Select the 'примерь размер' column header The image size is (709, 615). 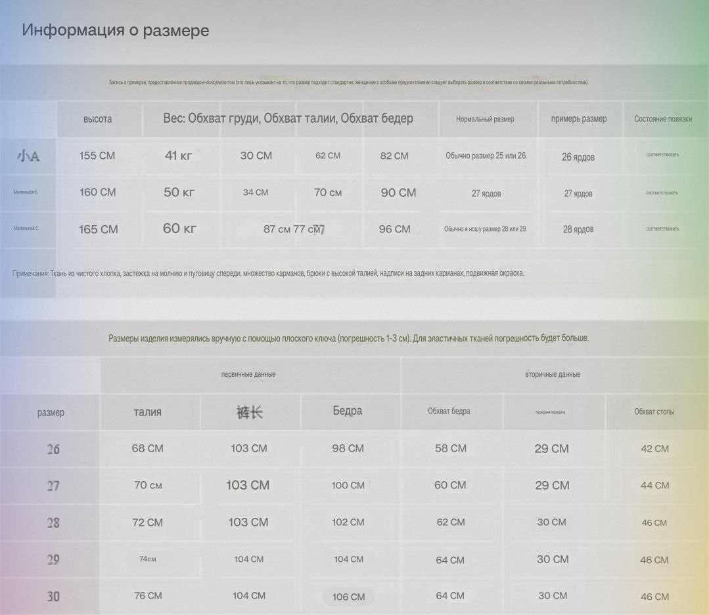tap(578, 119)
